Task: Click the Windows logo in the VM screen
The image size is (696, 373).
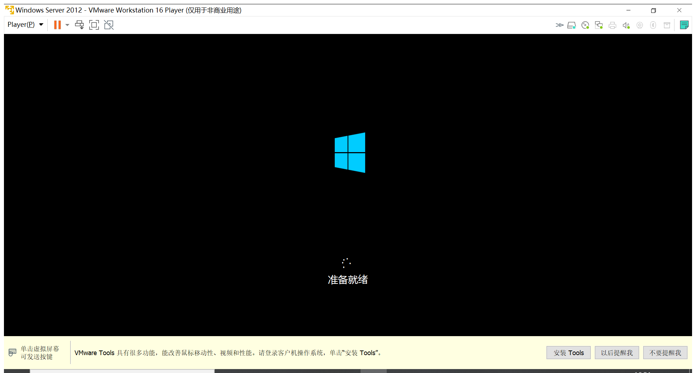Action: (x=350, y=152)
